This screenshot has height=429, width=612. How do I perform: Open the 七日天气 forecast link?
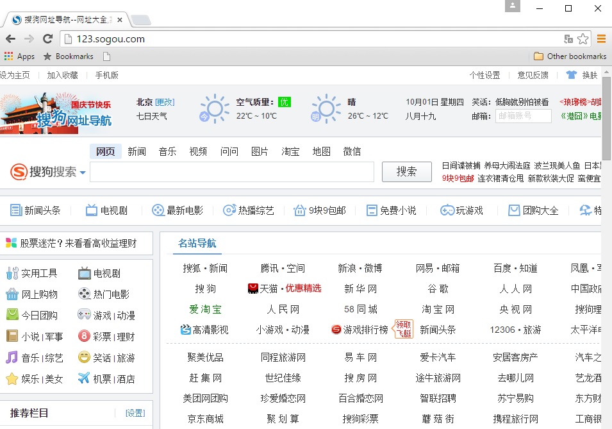(x=151, y=116)
